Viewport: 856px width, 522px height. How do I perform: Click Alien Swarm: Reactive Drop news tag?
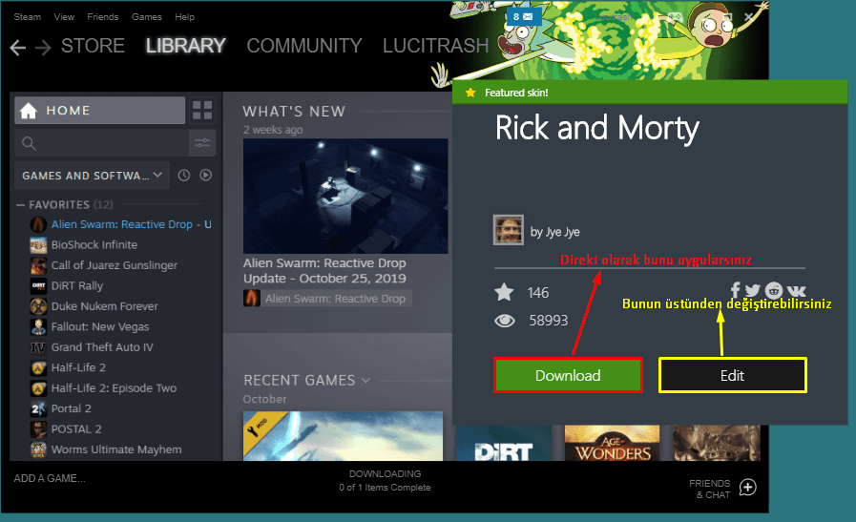327,299
